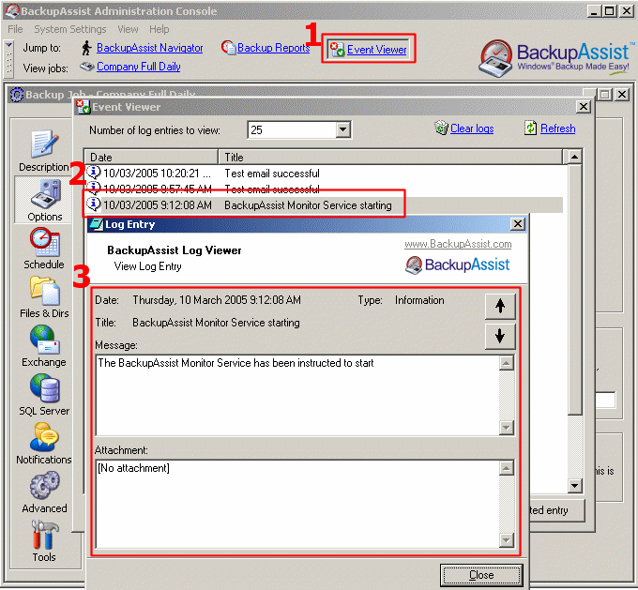The height and width of the screenshot is (590, 638).
Task: Click the Clear logs trash icon
Action: pos(441,128)
